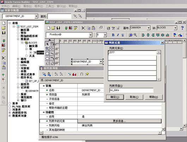Open the BLOCK5 block dropdown
187x142 pixels.
(175, 28)
